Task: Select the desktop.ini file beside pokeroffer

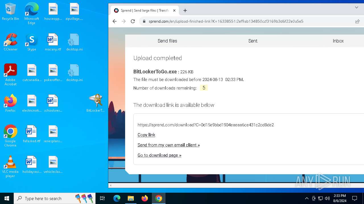Action: pyautogui.click(x=74, y=73)
